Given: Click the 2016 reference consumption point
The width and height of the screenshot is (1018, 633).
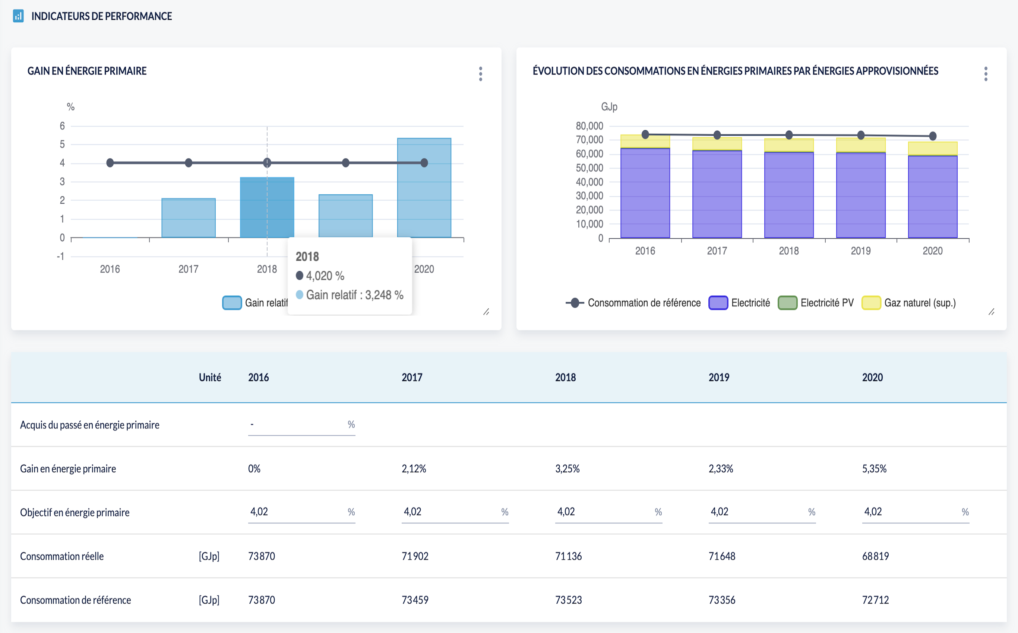Looking at the screenshot, I should 645,134.
